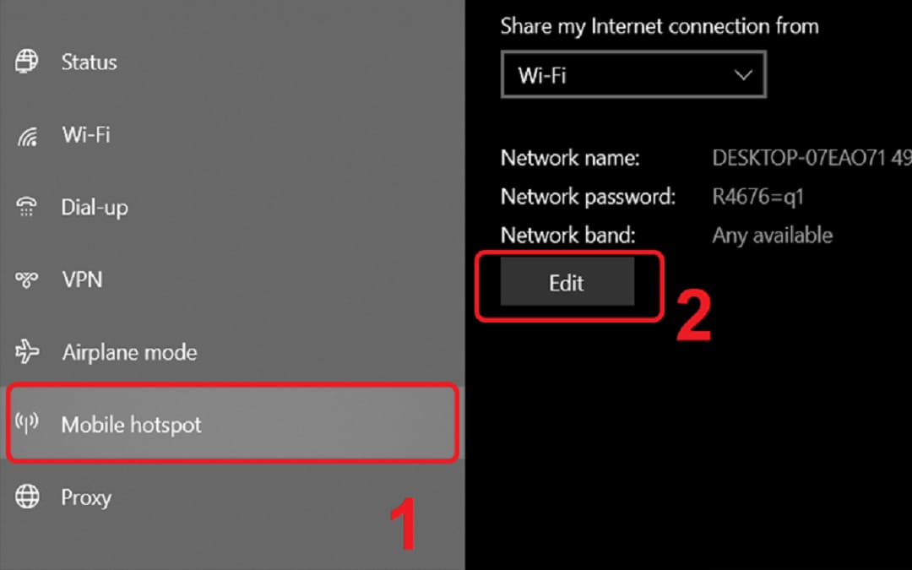The height and width of the screenshot is (570, 912).
Task: Click the Wi-Fi signal icon in sidebar
Action: point(27,135)
